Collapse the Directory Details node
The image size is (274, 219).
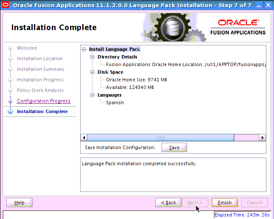(x=92, y=57)
